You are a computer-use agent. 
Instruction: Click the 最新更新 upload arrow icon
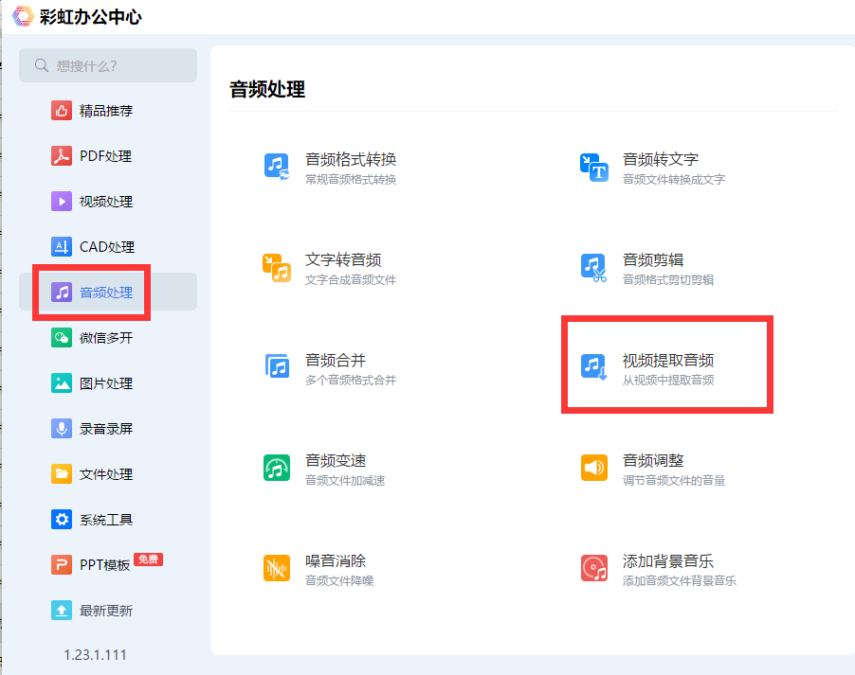pyautogui.click(x=62, y=611)
